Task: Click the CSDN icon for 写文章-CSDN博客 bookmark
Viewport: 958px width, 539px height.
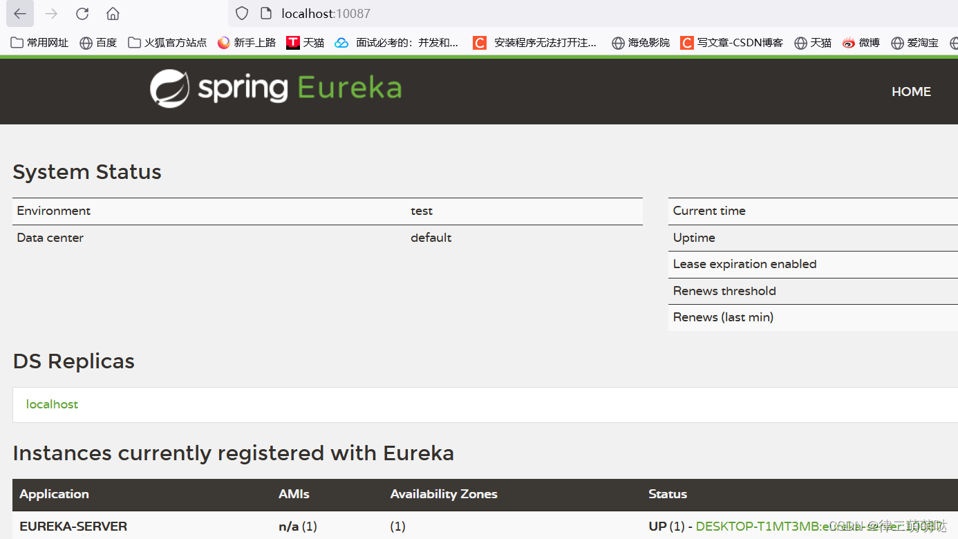Action: [x=686, y=42]
